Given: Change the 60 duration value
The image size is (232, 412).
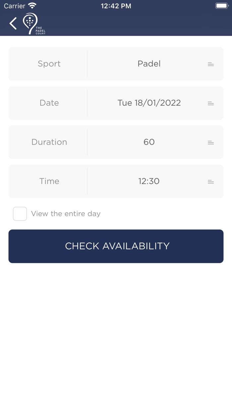Looking at the screenshot, I should (x=149, y=142).
